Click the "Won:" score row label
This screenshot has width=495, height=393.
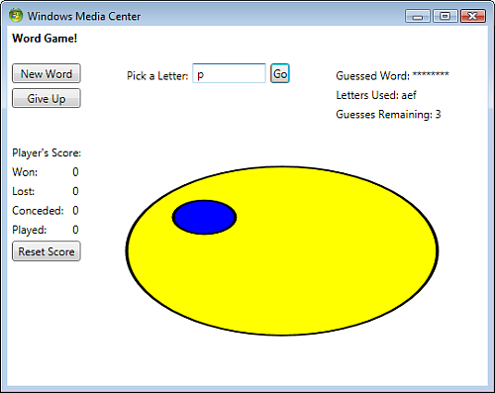[x=25, y=172]
